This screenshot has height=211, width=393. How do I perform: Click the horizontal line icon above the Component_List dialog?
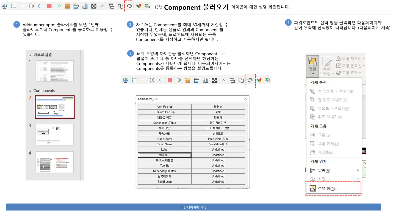(143, 80)
